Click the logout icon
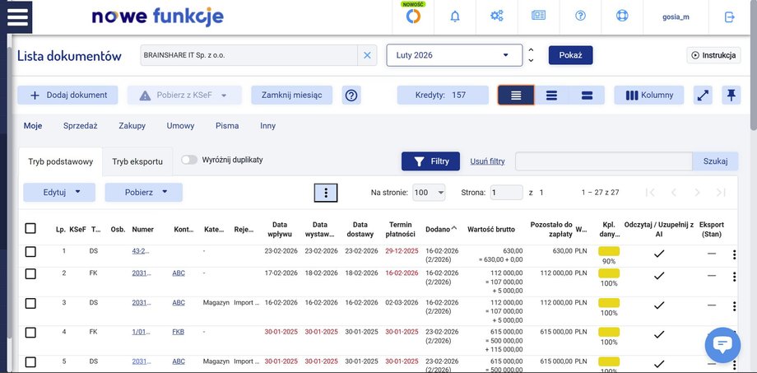The height and width of the screenshot is (373, 757). [729, 17]
